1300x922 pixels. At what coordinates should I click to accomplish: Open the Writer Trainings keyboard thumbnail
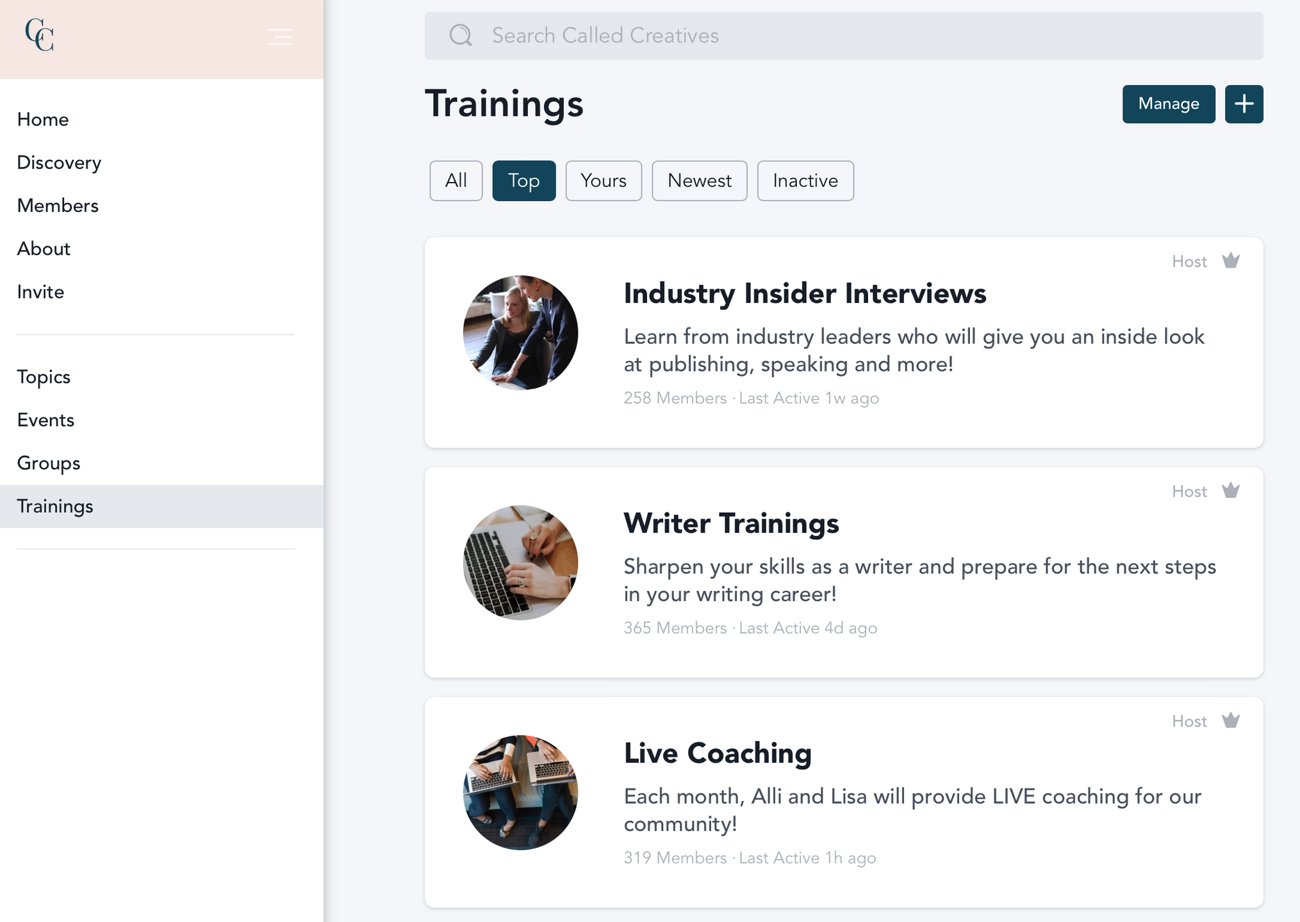[520, 563]
